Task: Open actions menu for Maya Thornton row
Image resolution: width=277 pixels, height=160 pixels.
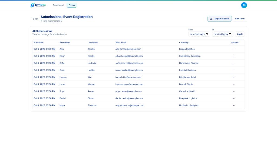Action: [x=233, y=105]
